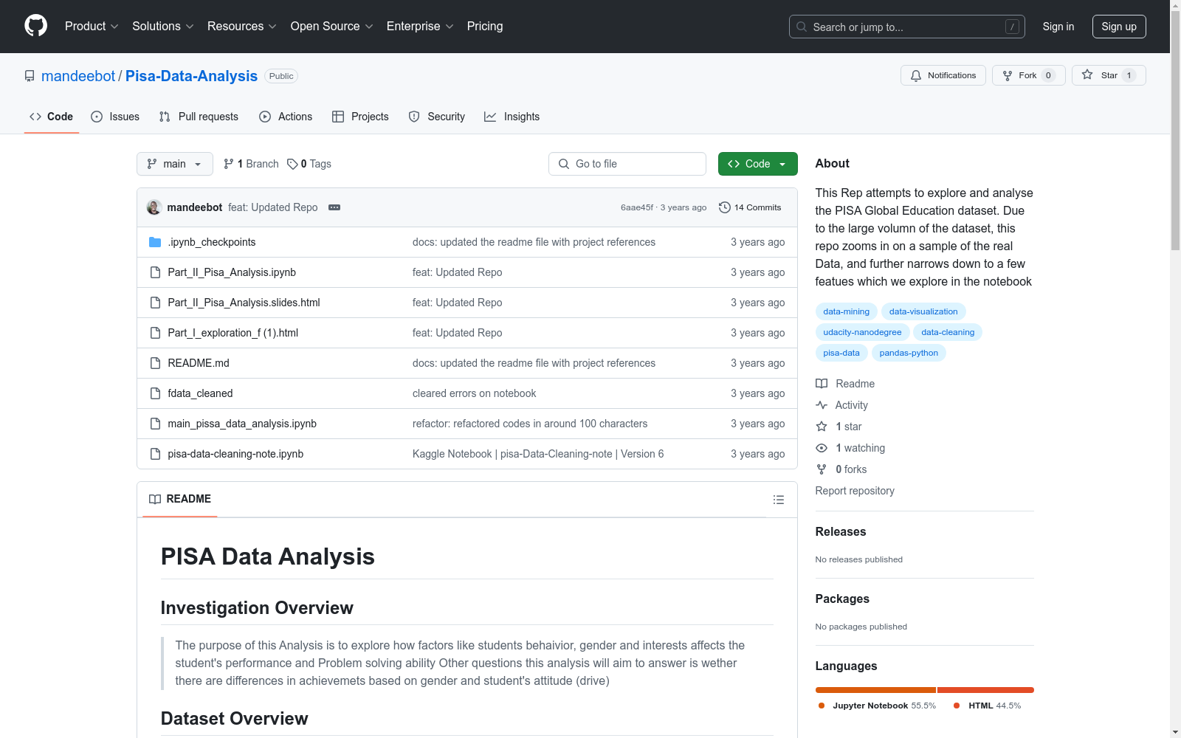This screenshot has height=738, width=1181.
Task: Click the Activity pulse icon
Action: coord(822,405)
